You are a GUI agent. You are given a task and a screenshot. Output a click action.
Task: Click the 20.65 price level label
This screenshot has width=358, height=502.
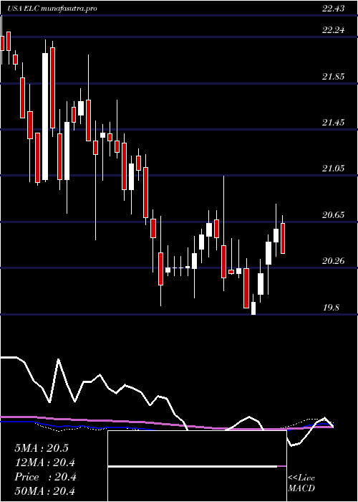(x=334, y=215)
